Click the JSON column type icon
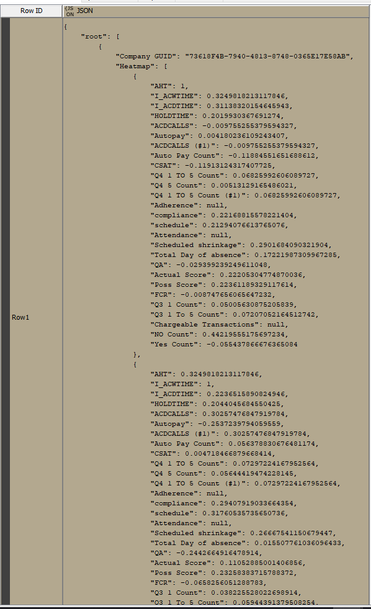This screenshot has width=371, height=609. coord(70,11)
